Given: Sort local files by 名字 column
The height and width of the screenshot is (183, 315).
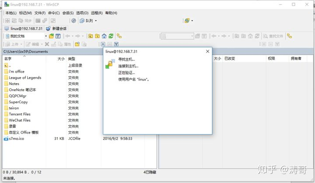Looking at the screenshot, I should tap(24, 59).
